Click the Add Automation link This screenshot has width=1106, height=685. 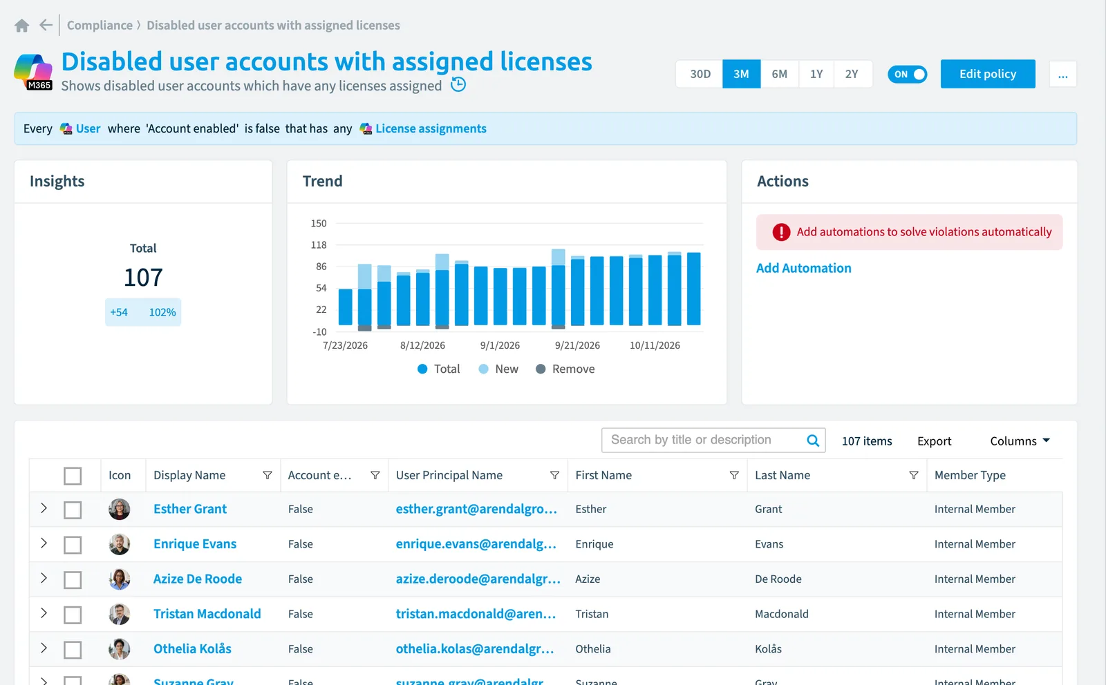pyautogui.click(x=803, y=268)
